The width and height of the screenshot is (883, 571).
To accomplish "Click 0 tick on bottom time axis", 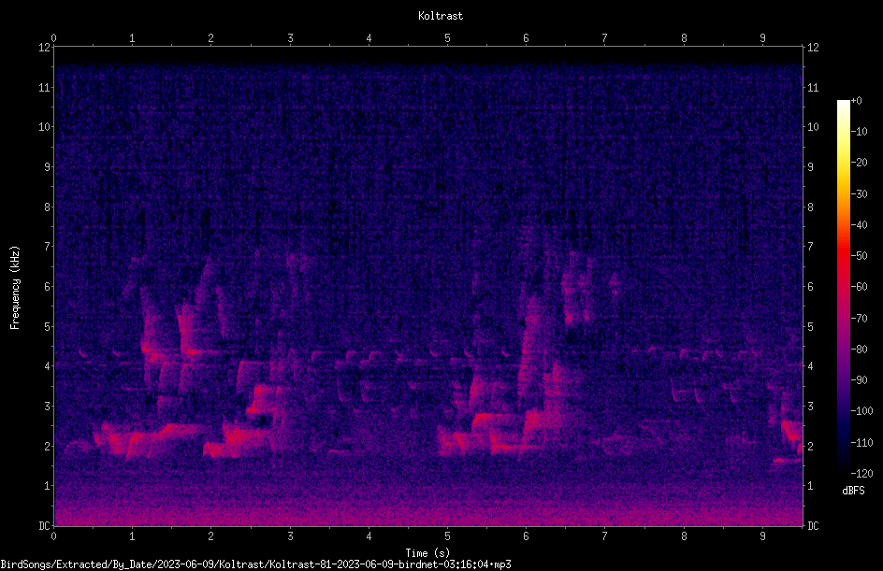I will [x=53, y=536].
